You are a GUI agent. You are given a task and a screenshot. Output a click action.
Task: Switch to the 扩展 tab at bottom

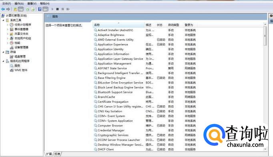49,154
